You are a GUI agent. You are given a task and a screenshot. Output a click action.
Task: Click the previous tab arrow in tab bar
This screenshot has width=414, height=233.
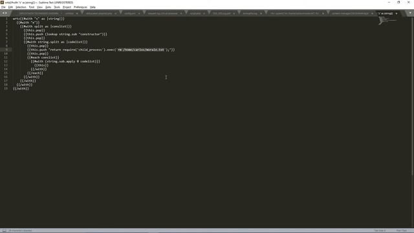[3, 13]
